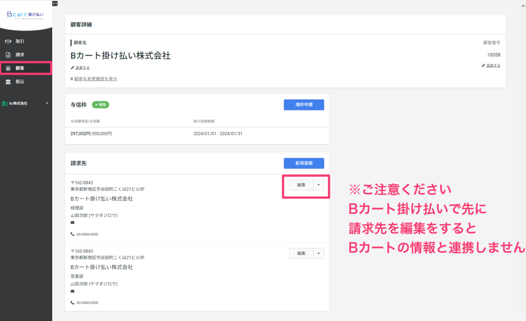Click the mail icon under 営業部 contact
The image size is (526, 321).
[73, 291]
